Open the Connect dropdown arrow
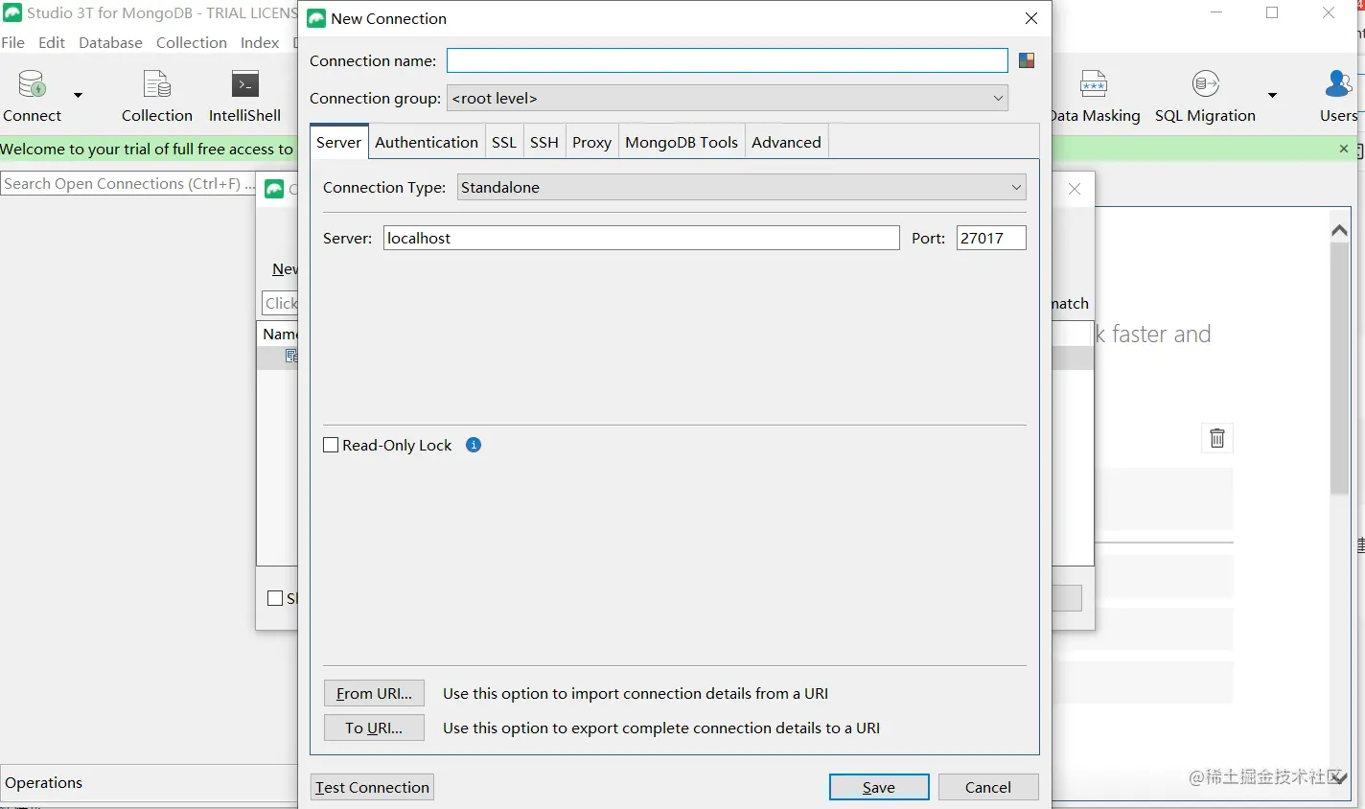Screen dimensions: 1365x809 79,96
